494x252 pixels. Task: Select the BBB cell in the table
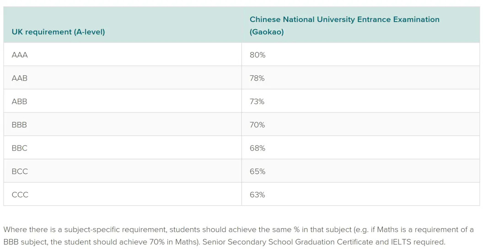20,125
